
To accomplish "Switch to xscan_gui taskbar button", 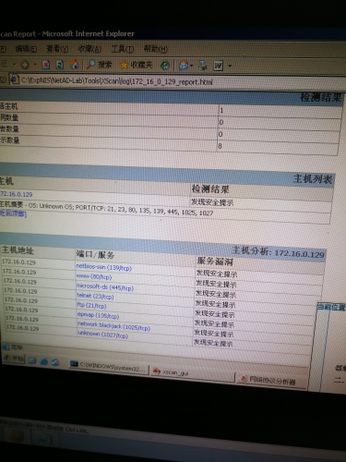I will pyautogui.click(x=192, y=372).
